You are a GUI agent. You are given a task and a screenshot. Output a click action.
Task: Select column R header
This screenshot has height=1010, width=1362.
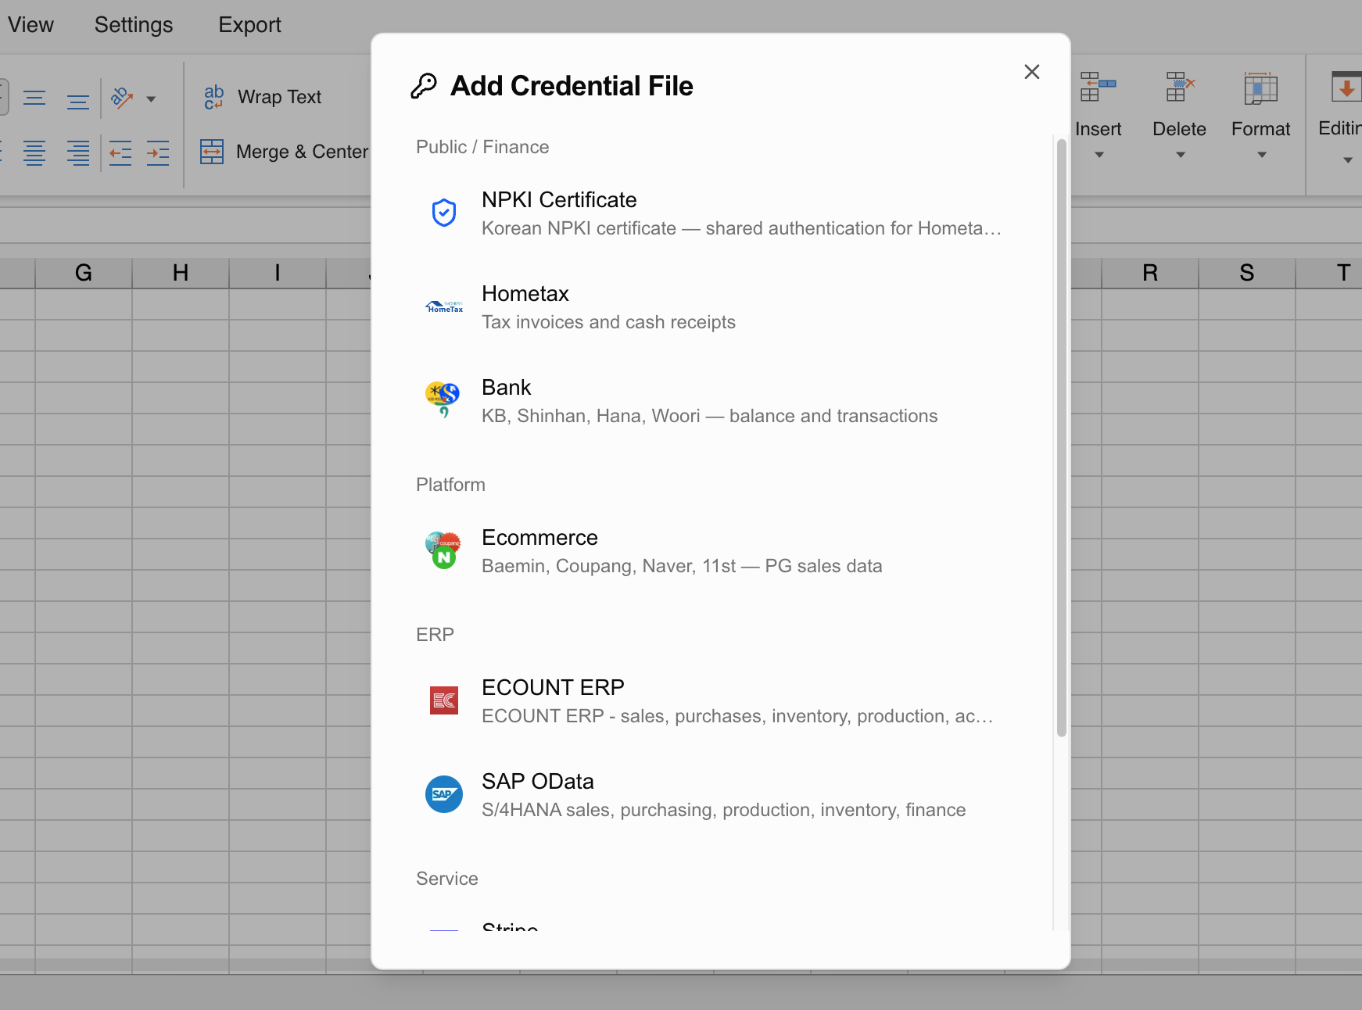click(x=1150, y=273)
